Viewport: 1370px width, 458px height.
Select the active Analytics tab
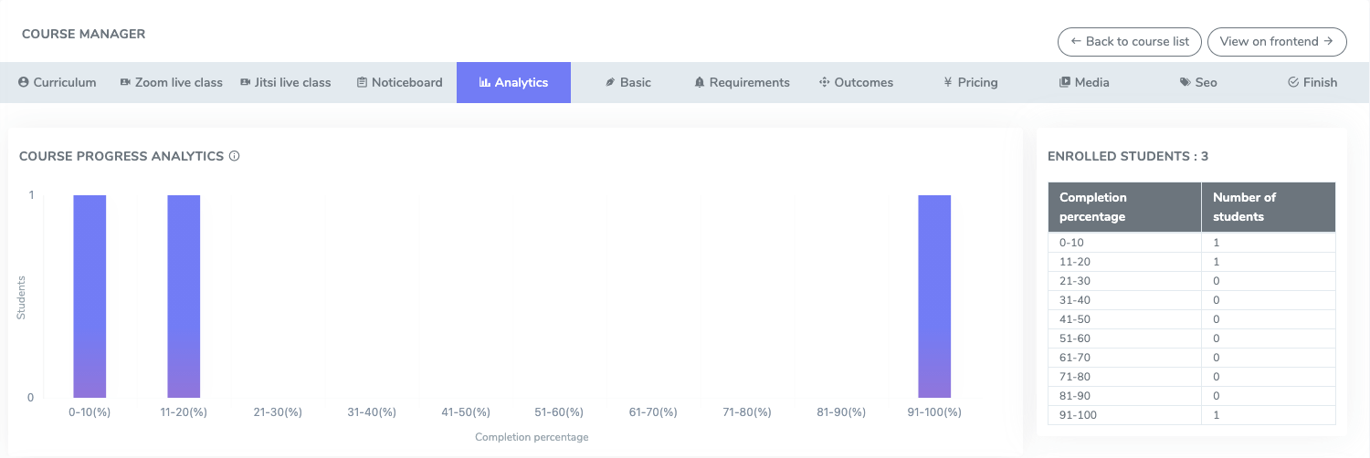click(513, 82)
